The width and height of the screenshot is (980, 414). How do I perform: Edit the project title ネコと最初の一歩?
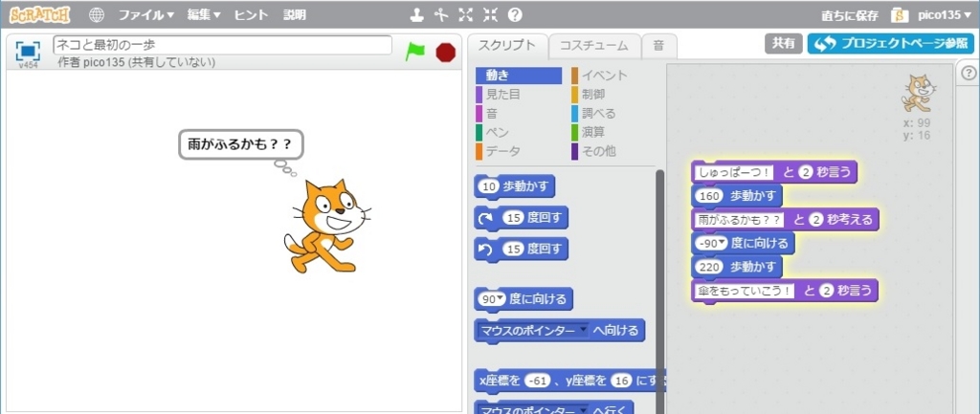(x=223, y=45)
